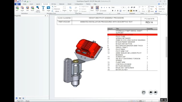Expand the Front view dropdown
182x102 pixels.
coord(163,11)
